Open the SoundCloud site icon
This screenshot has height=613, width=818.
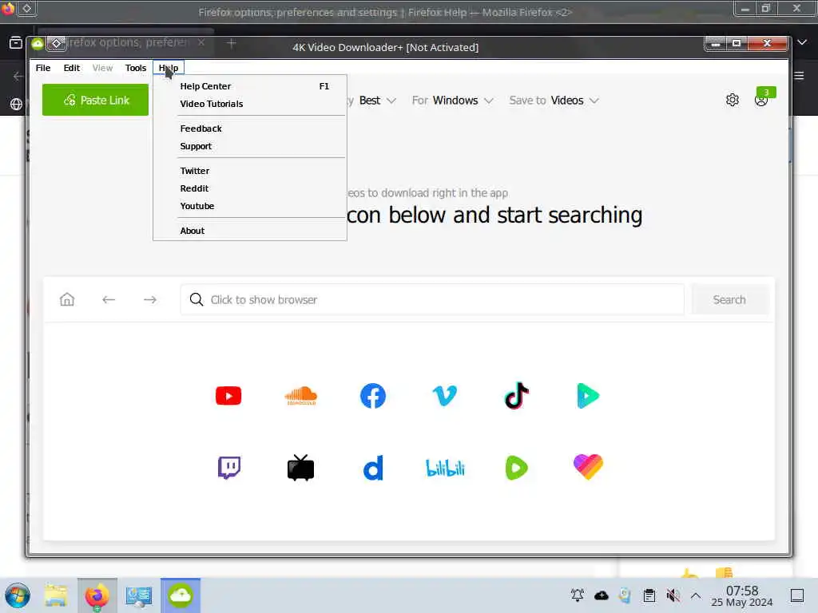pyautogui.click(x=301, y=396)
